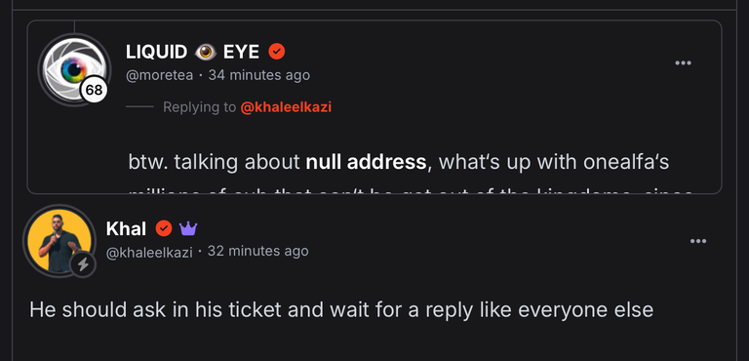This screenshot has height=361, width=749.
Task: Open LIQUID EYE's profile avatar
Action: pos(74,70)
